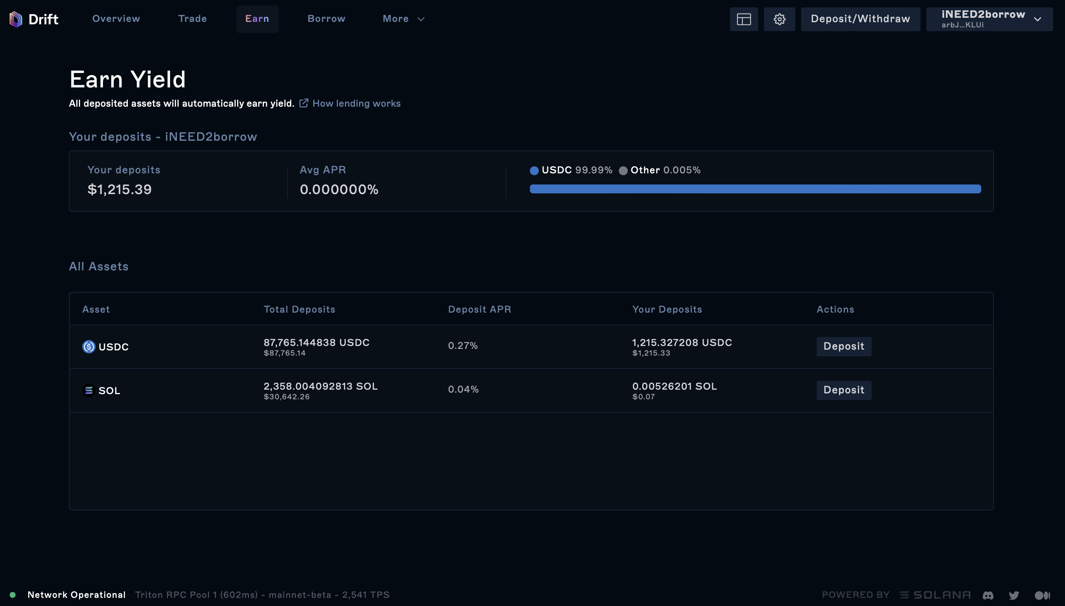The height and width of the screenshot is (606, 1065).
Task: Click the SOL token icon
Action: pos(89,390)
